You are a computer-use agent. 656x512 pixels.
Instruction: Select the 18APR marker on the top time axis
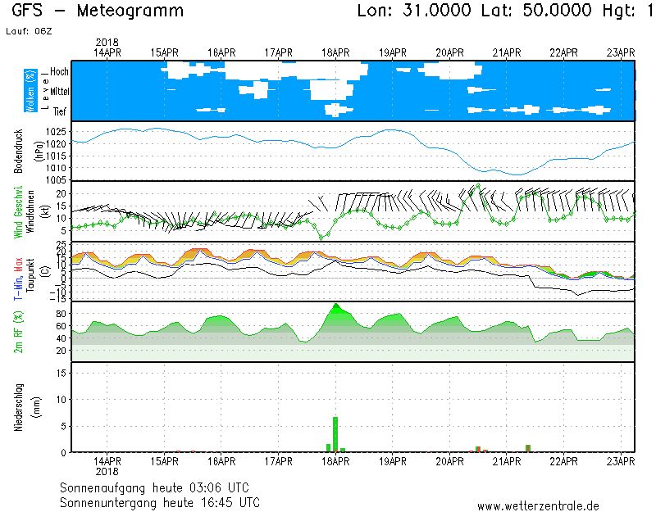tap(335, 52)
